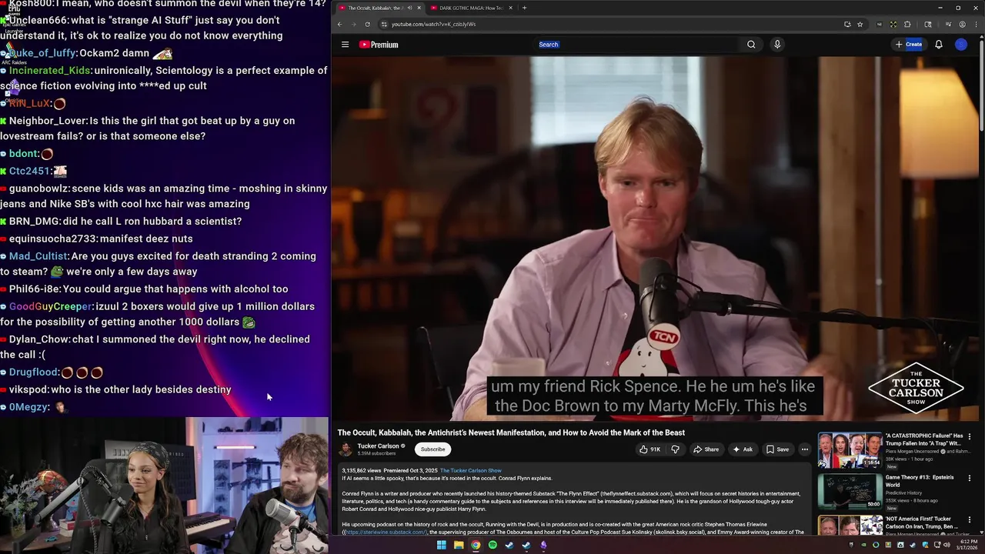985x554 pixels.
Task: Like the video with thumbs up
Action: [649, 449]
